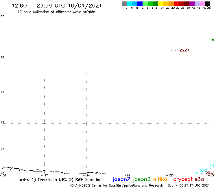This screenshot has height=188, width=214.
Task: Click the coastline arc near -144 longitude
Action: (x=92, y=173)
